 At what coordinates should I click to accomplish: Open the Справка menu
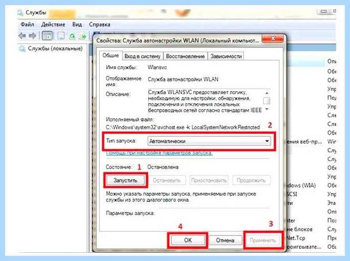point(100,24)
